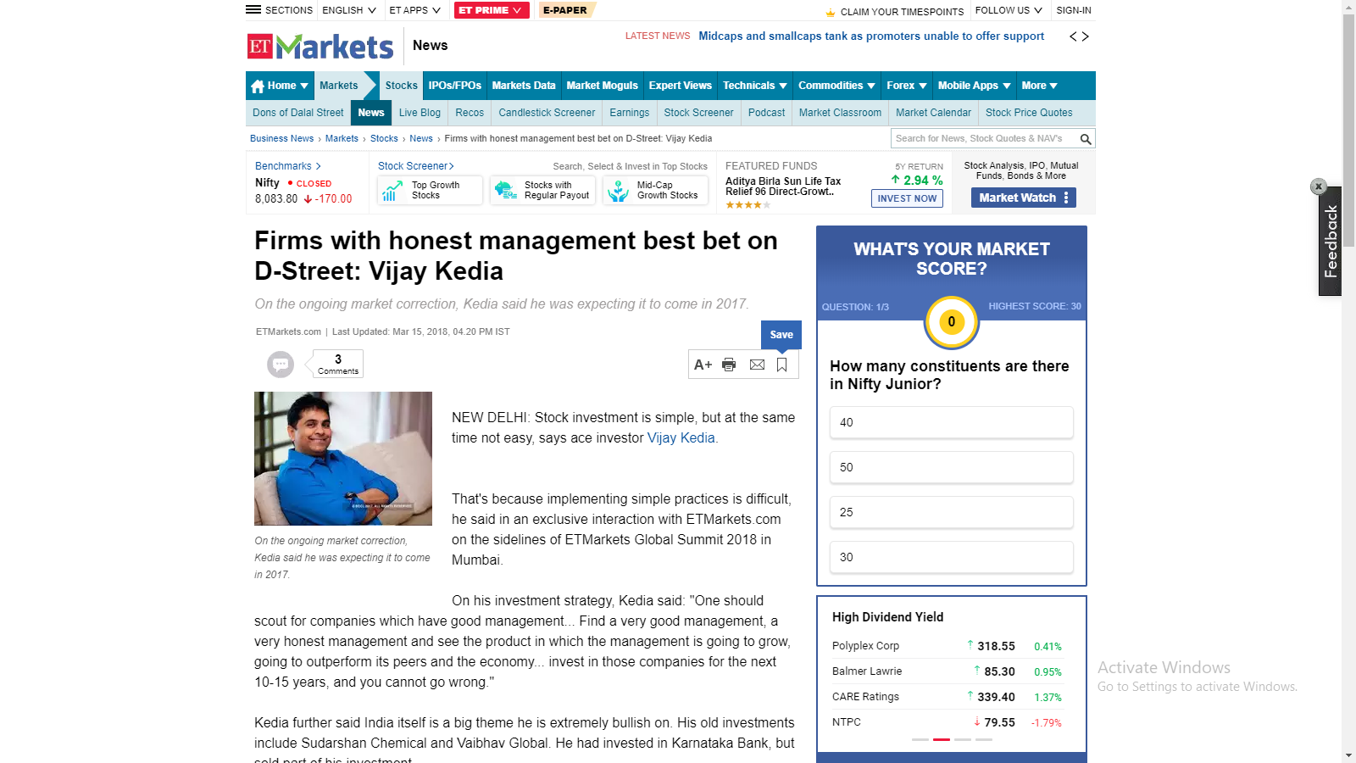Screen dimensions: 1356x763
Task: Open the Feedback side panel
Action: click(1331, 242)
